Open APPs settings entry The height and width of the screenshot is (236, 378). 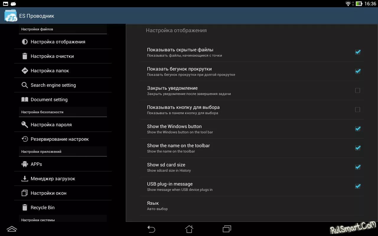click(x=63, y=164)
